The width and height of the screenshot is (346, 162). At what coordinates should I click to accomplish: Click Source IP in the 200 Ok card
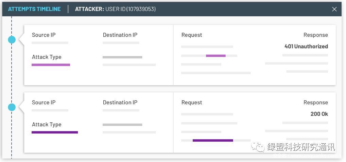[44, 103]
